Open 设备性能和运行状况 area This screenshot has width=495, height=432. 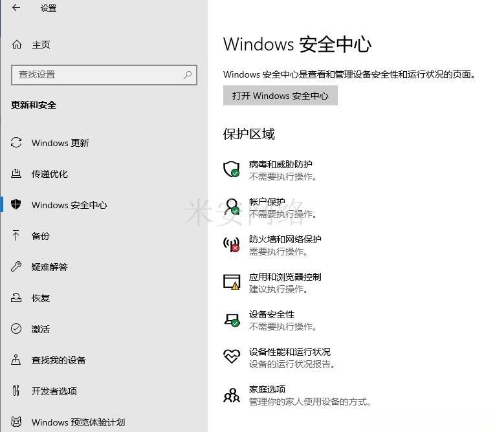click(x=279, y=358)
